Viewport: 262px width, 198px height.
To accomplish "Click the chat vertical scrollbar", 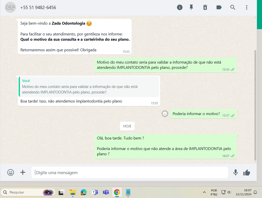I will coord(255,105).
